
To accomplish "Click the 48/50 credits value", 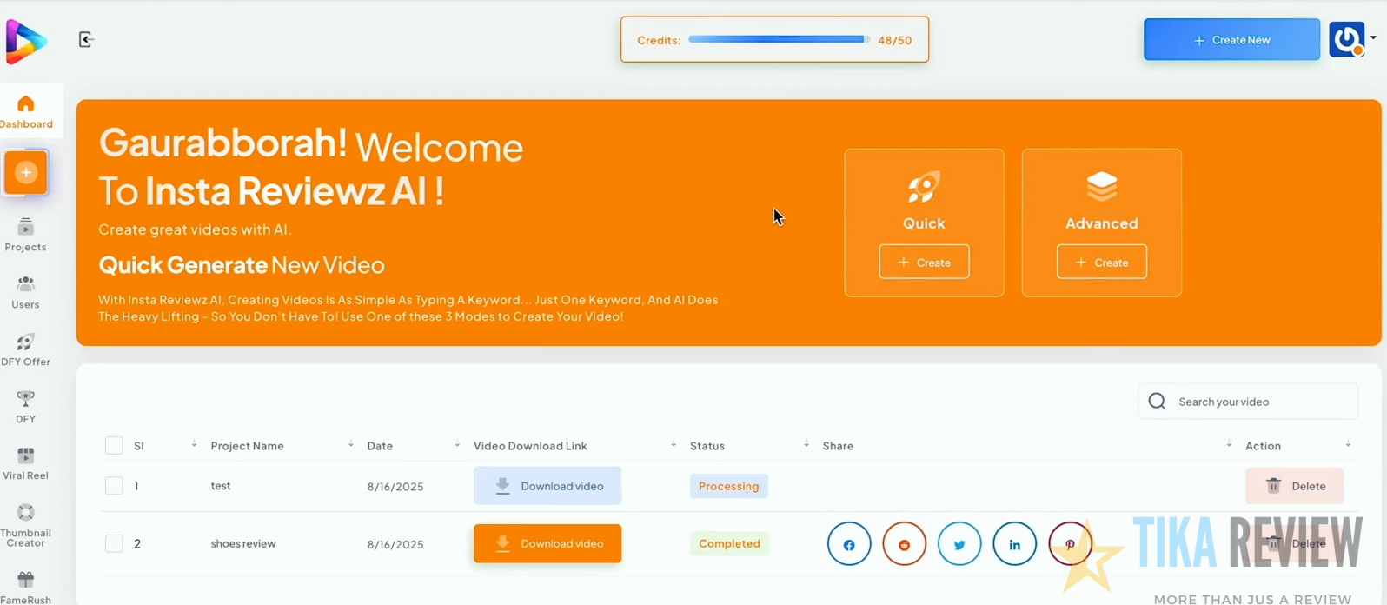I will (895, 40).
